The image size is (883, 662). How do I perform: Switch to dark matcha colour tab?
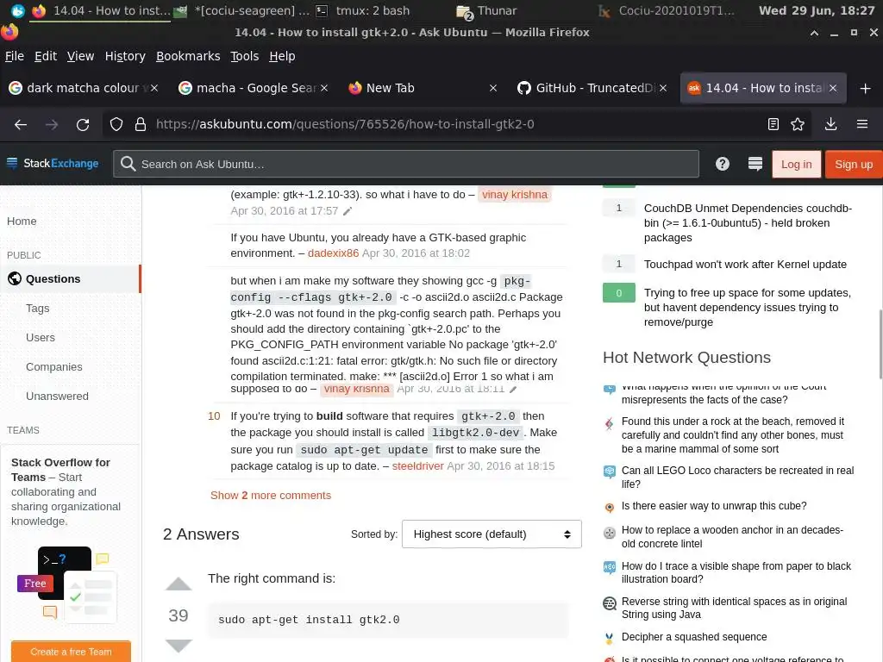[84, 89]
